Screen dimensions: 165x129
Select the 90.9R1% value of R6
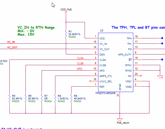point(33,99)
